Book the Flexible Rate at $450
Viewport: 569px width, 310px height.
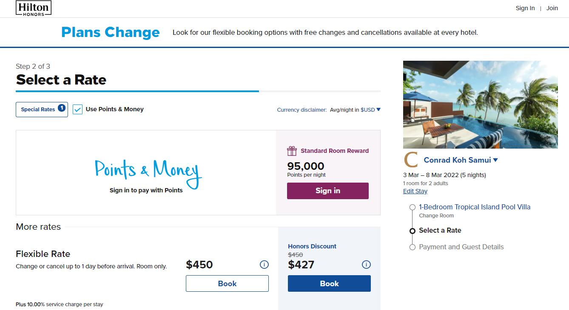pyautogui.click(x=227, y=283)
